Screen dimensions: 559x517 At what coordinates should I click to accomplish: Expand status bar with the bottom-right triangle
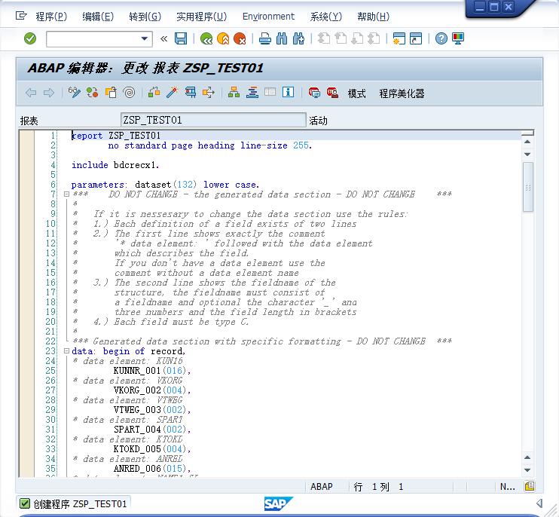(x=539, y=503)
